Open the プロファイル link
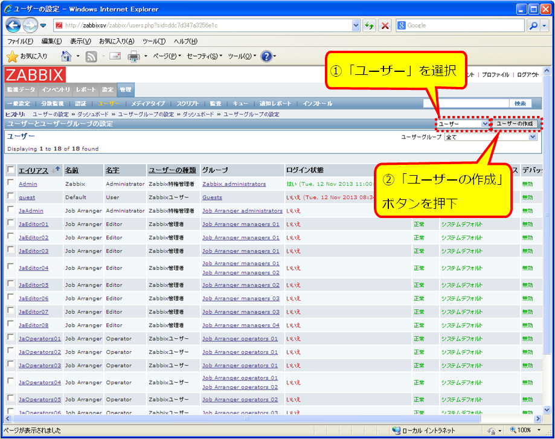Screen dimensions: 555x439 click(495, 75)
